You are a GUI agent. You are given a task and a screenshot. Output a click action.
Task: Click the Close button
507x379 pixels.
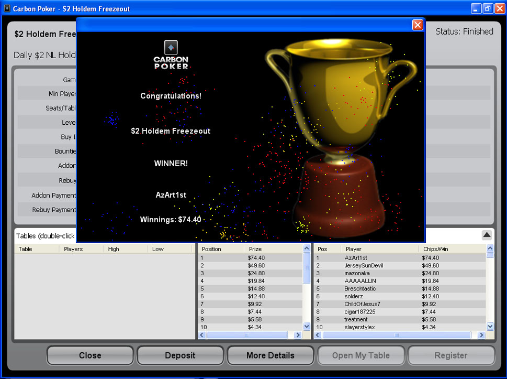(x=90, y=355)
